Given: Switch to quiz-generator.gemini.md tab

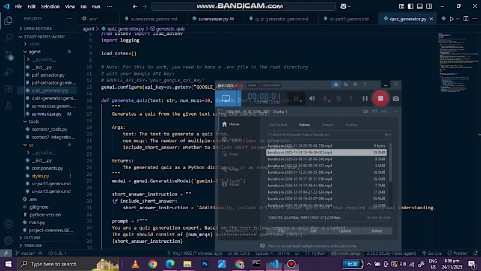Looking at the screenshot, I should pyautogui.click(x=281, y=19).
